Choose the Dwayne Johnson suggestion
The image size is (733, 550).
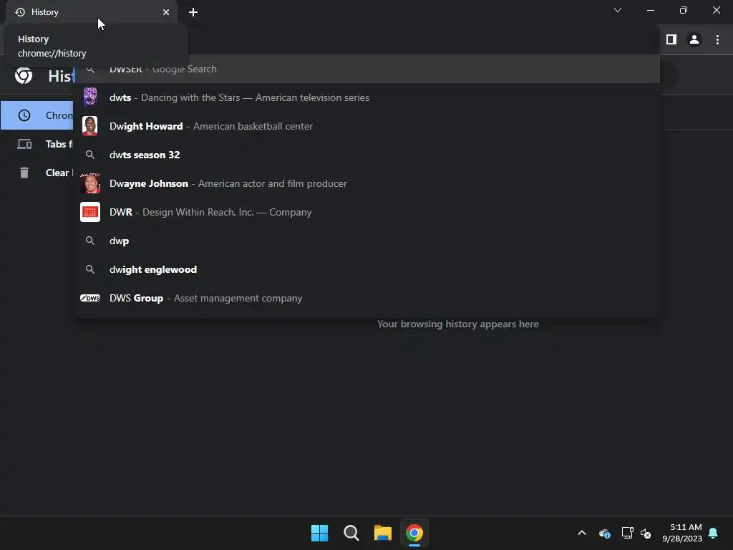[367, 183]
